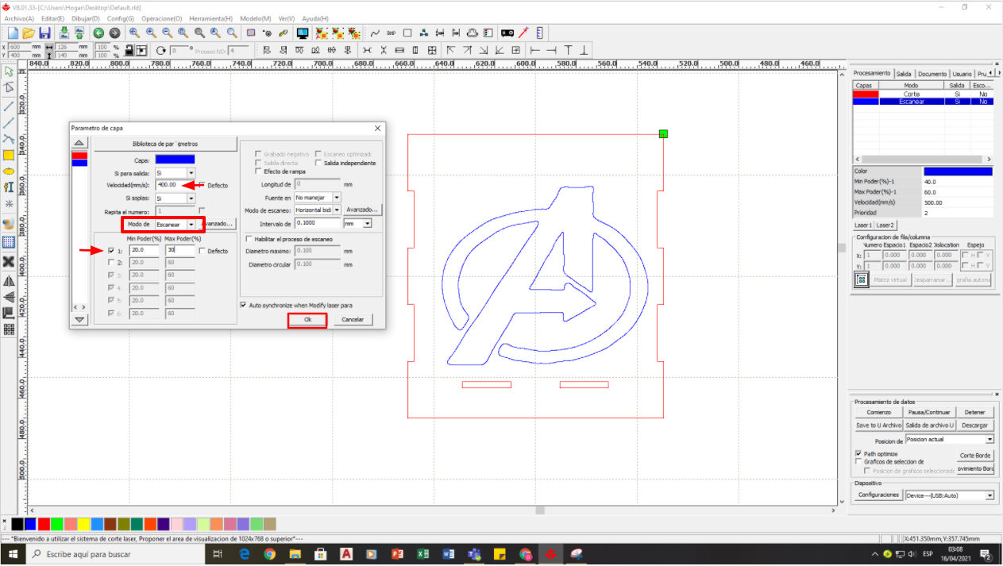Open the Si para salida dropdown

point(191,172)
